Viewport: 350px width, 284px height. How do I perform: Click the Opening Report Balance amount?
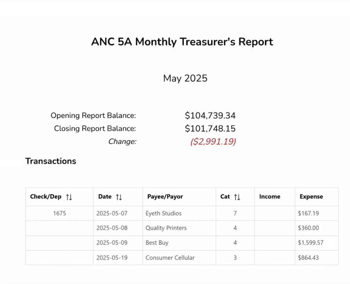pos(210,115)
